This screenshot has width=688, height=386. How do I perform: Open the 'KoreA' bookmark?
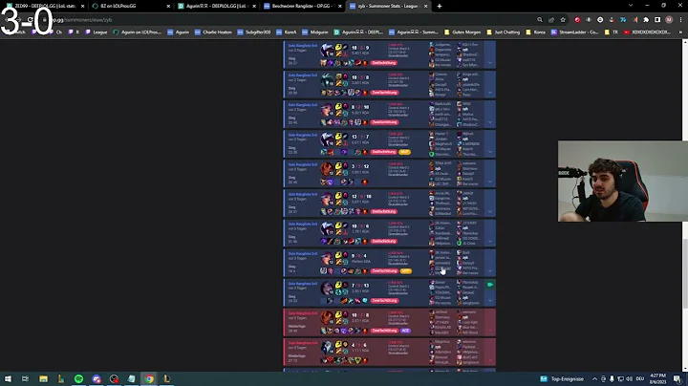pos(287,32)
